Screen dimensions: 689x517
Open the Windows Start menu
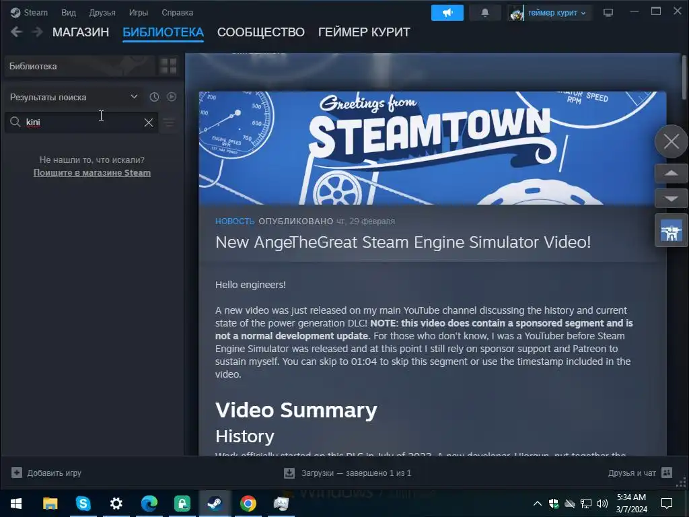(x=16, y=504)
